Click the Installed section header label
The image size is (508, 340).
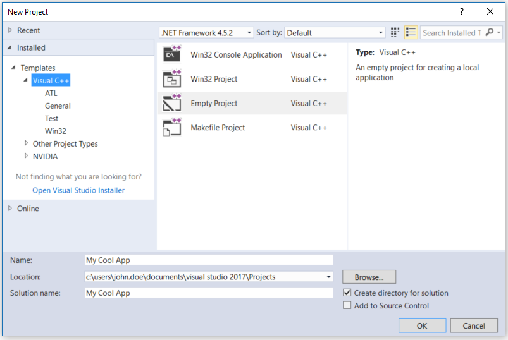[x=31, y=47]
